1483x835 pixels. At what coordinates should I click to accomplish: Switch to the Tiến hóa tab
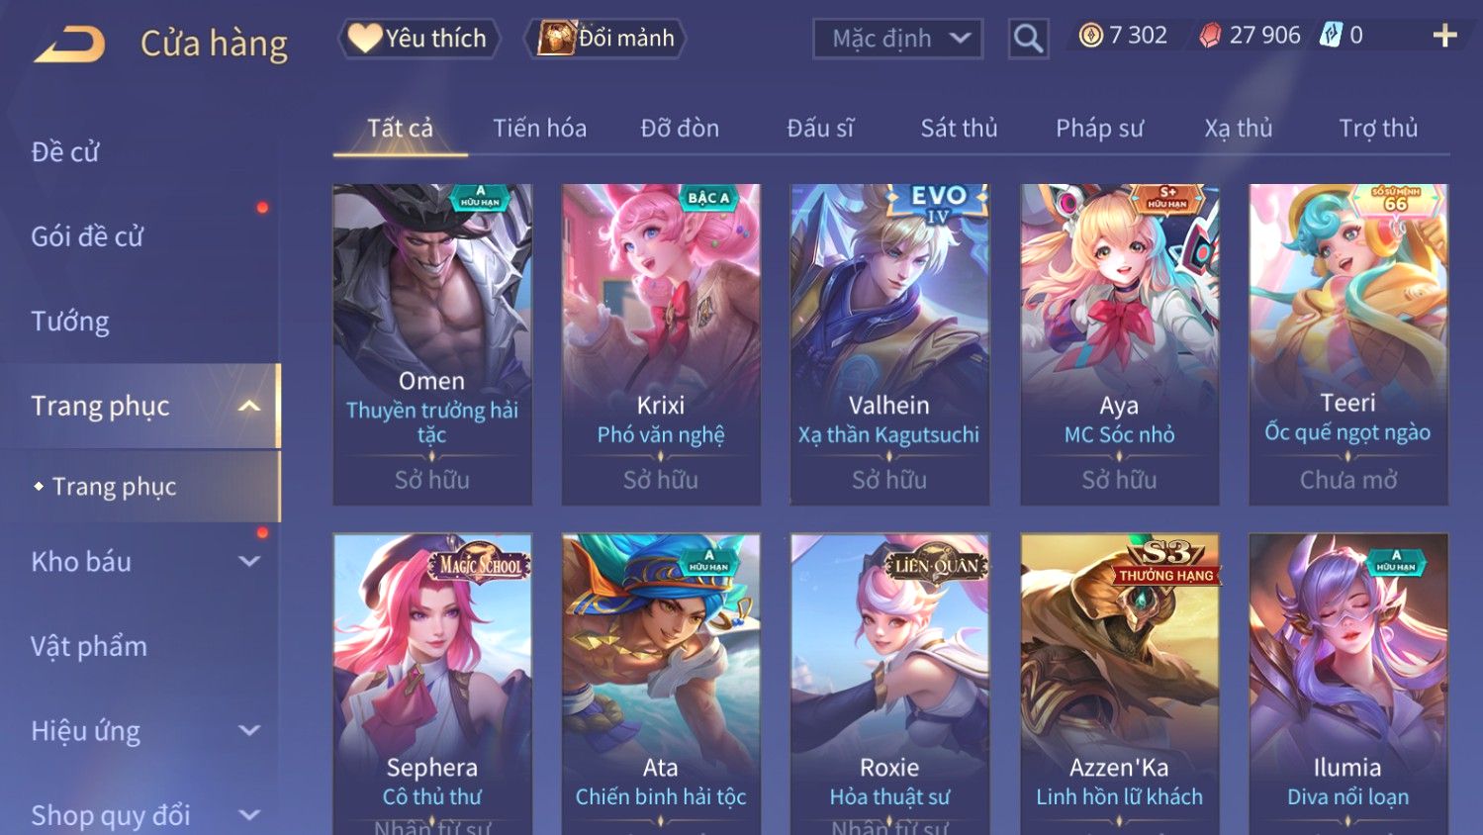[x=539, y=129]
